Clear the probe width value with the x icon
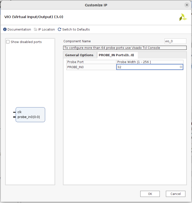The height and width of the screenshot is (203, 192). 181,67
